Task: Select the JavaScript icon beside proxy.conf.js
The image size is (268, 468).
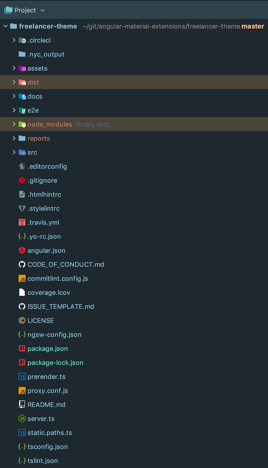Action: (22, 390)
